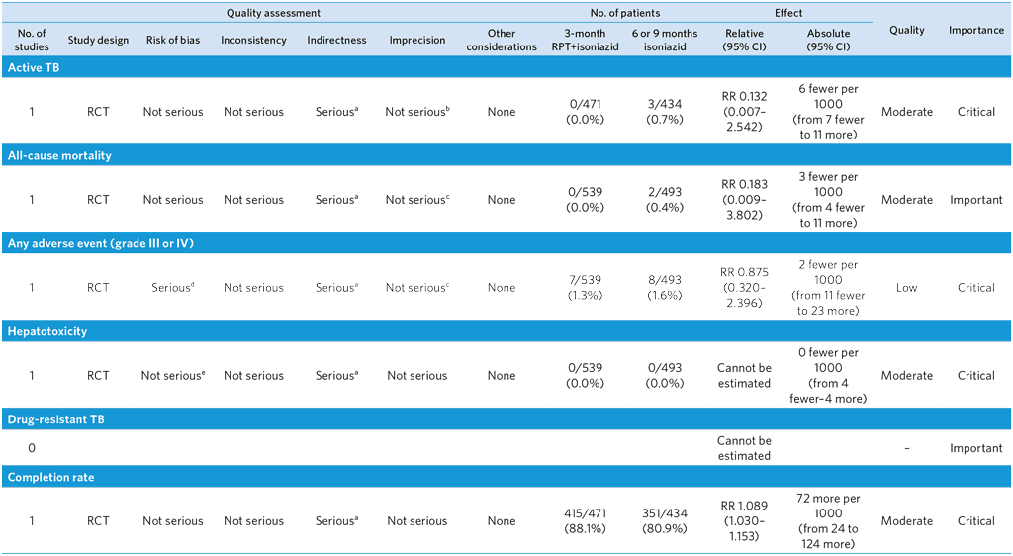Viewport: 1013px width, 556px height.
Task: Open footnote d on Serious risk of bias
Action: click(192, 285)
